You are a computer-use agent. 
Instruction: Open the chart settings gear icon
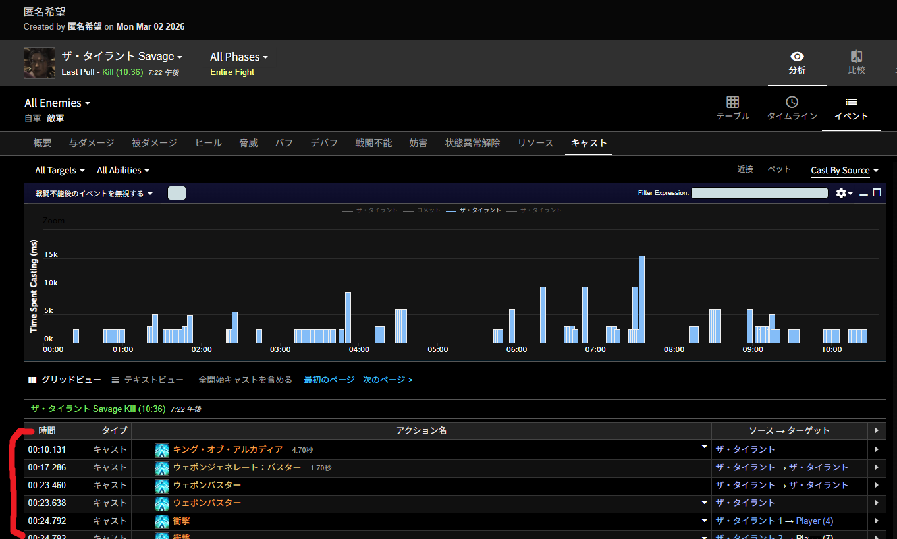click(841, 193)
